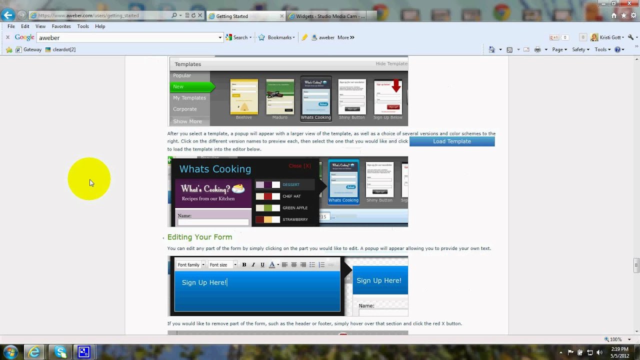Click the Dessert color scheme swatch
640x360 pixels.
pos(267,185)
